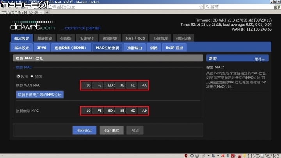Click the uBlock Origin shield icon

(186, 156)
